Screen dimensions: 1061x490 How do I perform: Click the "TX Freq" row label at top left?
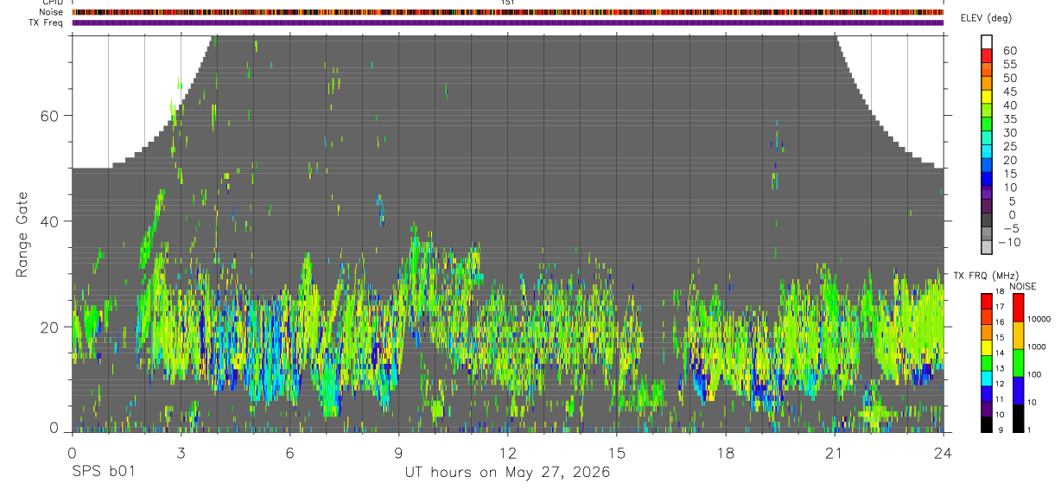point(47,22)
